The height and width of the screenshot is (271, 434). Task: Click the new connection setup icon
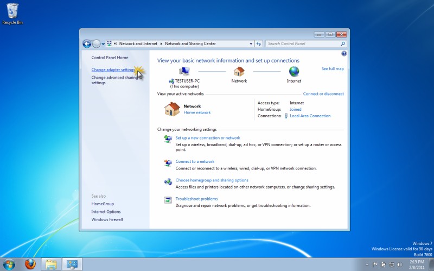click(168, 139)
